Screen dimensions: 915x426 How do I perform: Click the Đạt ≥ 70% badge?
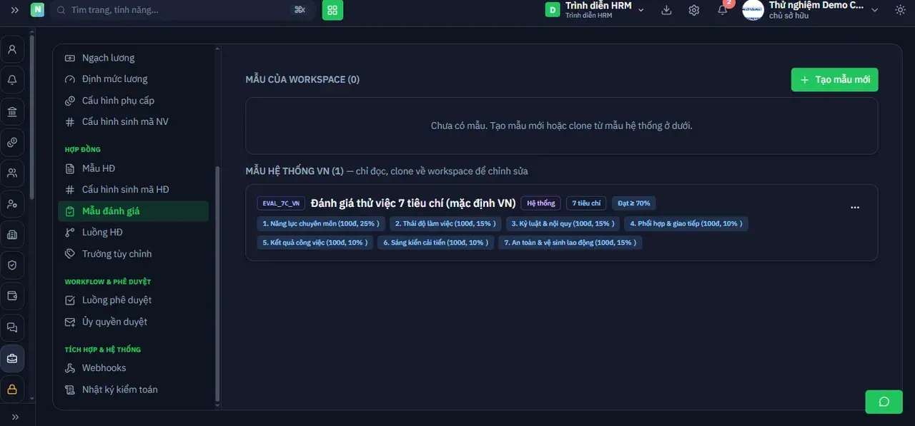pos(634,203)
